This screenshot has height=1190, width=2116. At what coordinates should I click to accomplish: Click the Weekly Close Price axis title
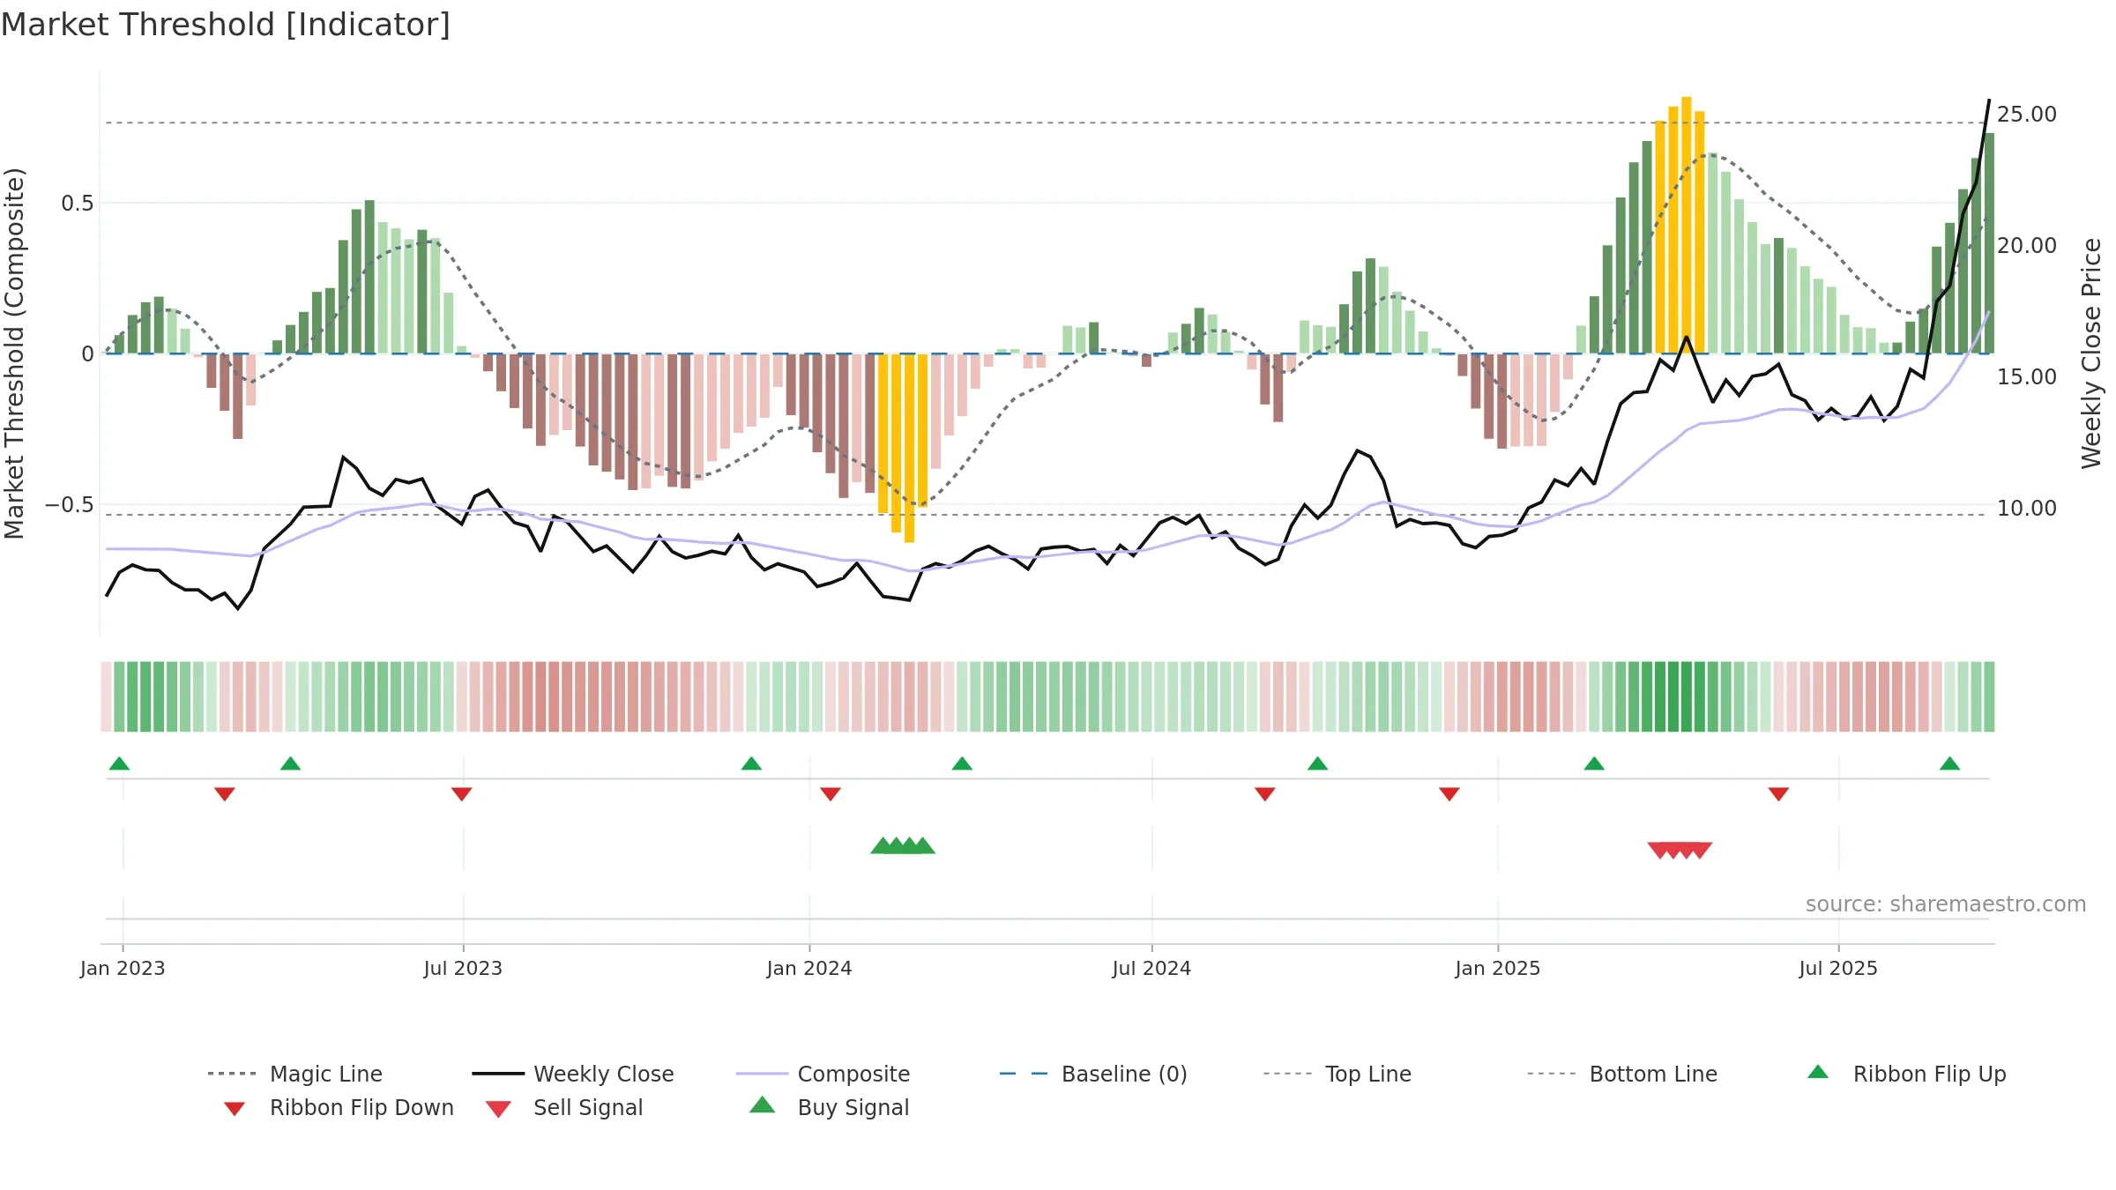(2091, 353)
